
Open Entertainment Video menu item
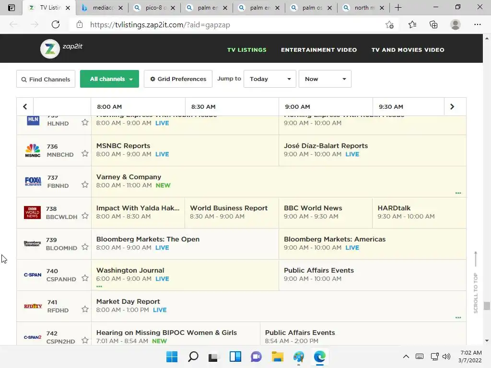click(x=319, y=50)
